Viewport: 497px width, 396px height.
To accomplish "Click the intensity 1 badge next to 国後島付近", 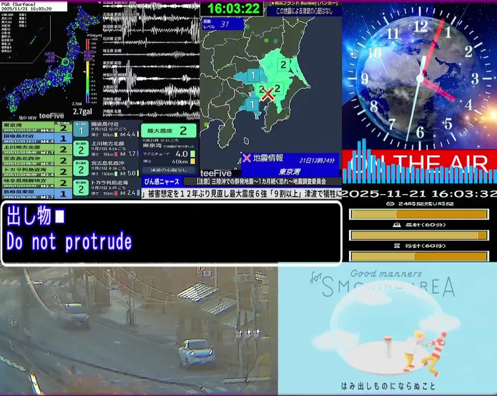I will coord(81,130).
